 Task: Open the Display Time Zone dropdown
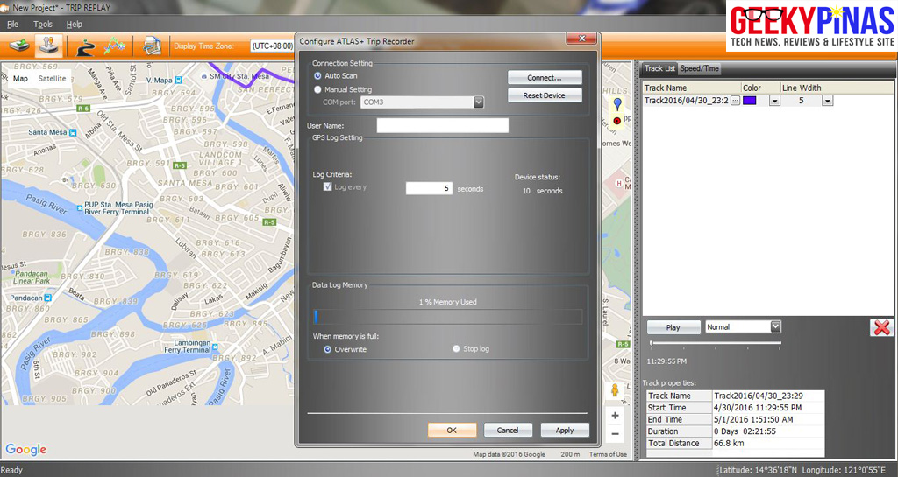272,46
